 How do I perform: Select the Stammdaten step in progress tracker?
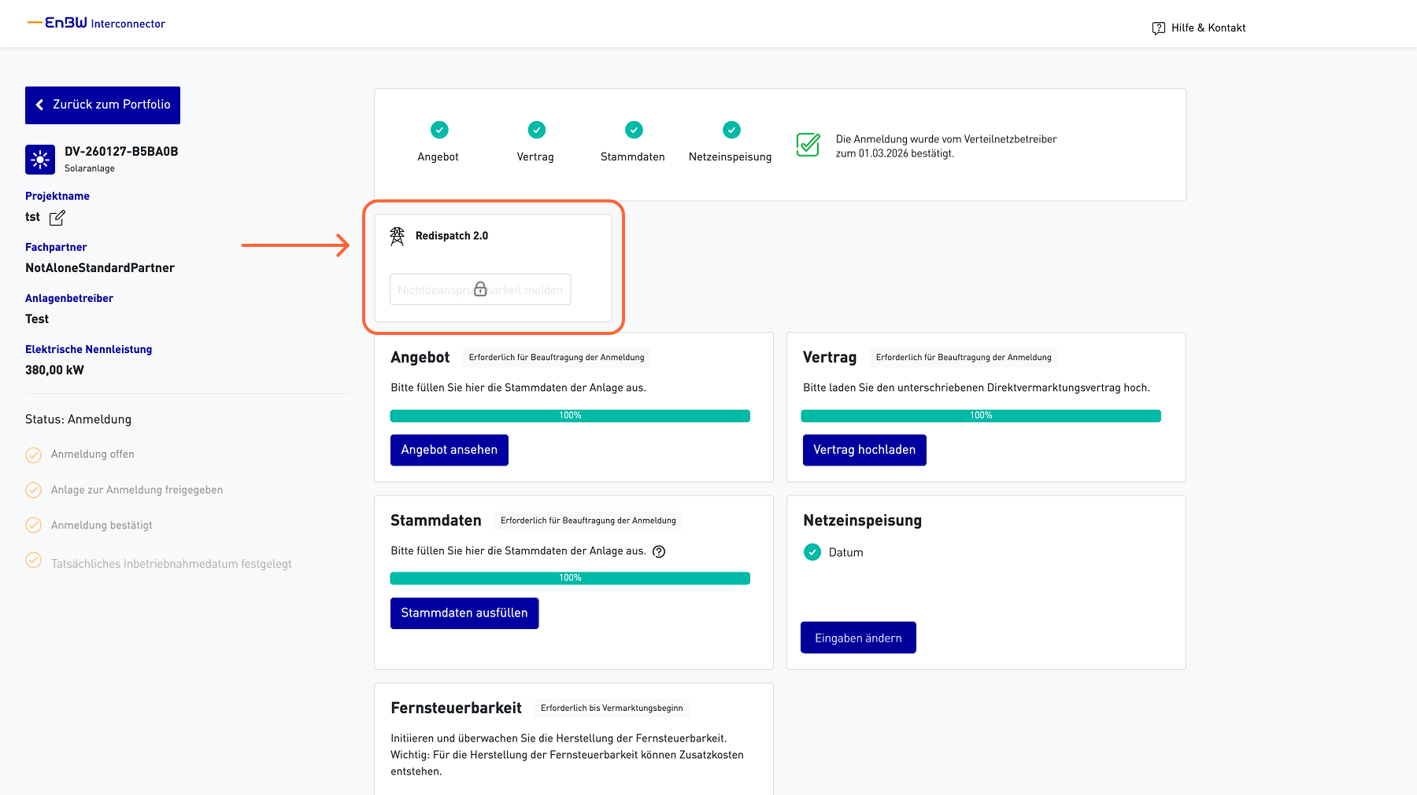point(634,130)
